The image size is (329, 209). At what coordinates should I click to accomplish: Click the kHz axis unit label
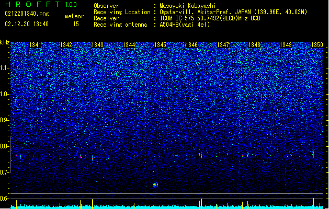click(x=5, y=42)
